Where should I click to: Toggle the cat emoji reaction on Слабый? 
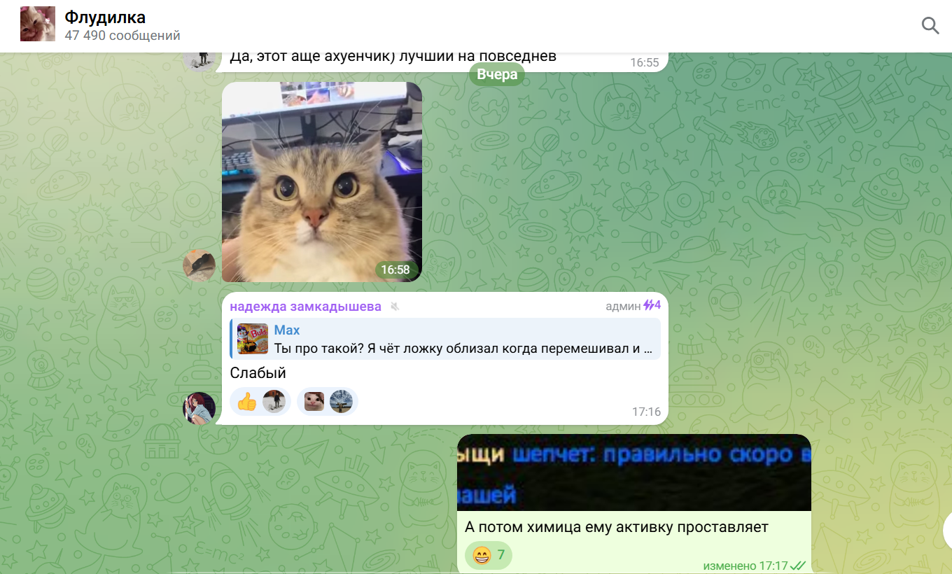[x=327, y=402]
